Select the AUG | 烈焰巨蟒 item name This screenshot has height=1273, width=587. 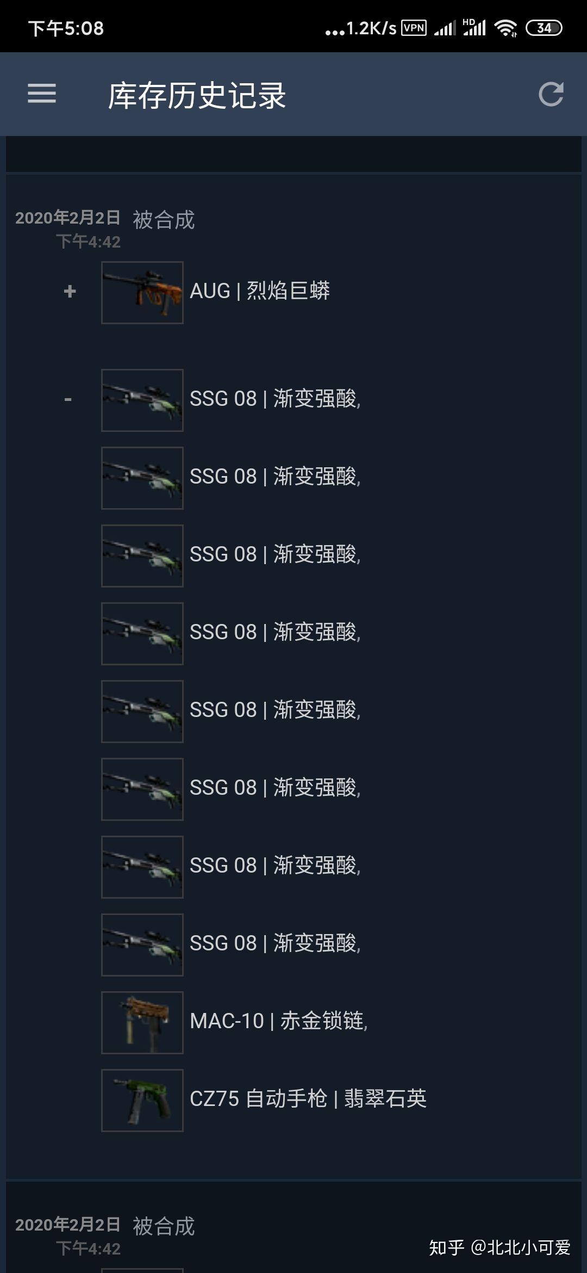tap(260, 291)
